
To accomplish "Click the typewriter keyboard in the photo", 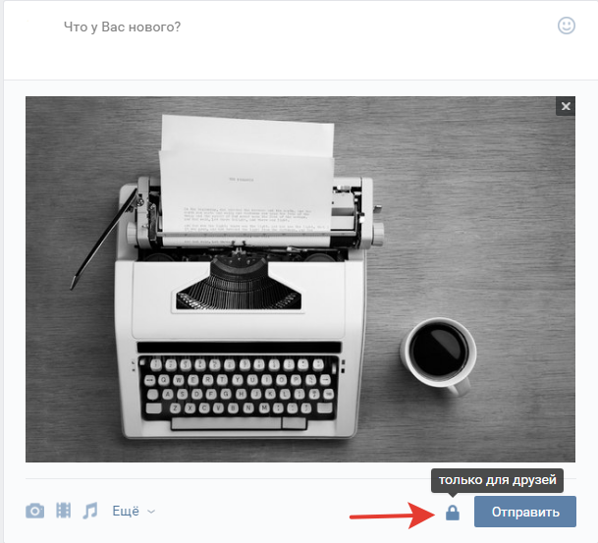I will click(240, 388).
